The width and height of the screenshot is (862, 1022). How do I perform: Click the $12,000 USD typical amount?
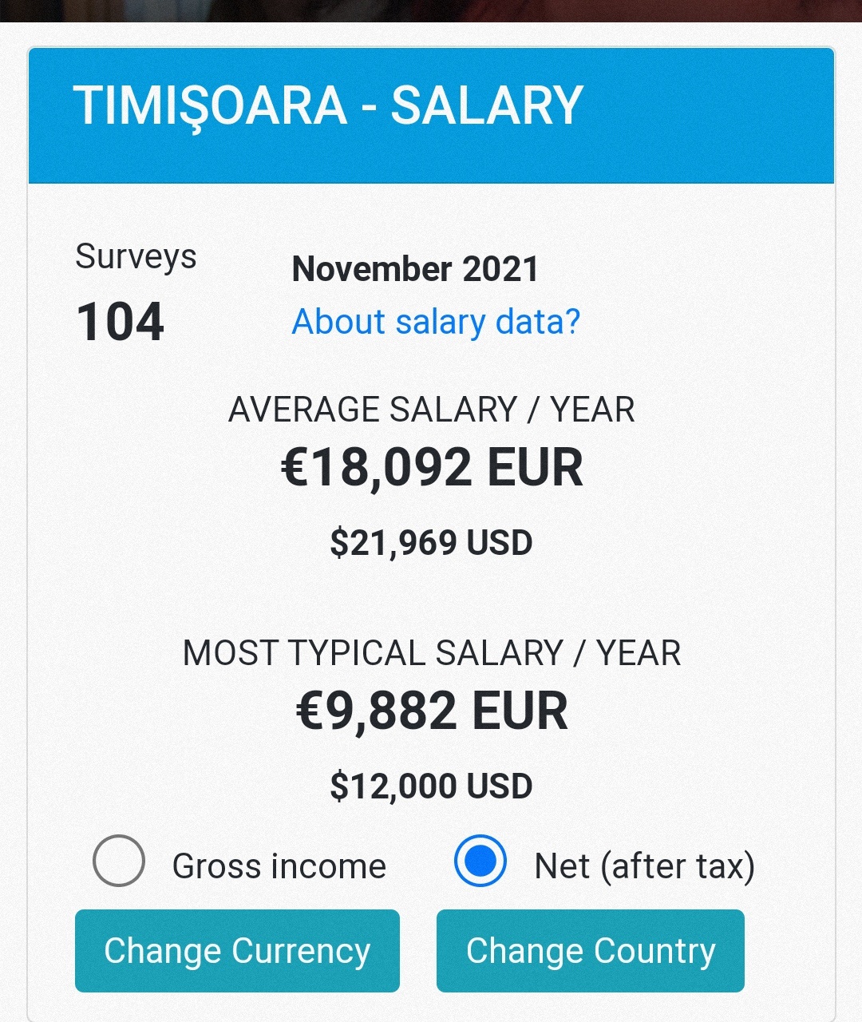431,786
